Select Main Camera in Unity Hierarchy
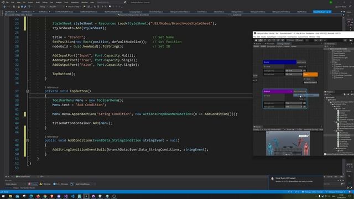The image size is (354, 199). (x=339, y=55)
